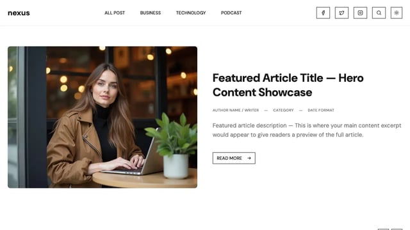Image resolution: width=410 pixels, height=230 pixels.
Task: Click the right cut-off button at page bottom
Action: 397,229
